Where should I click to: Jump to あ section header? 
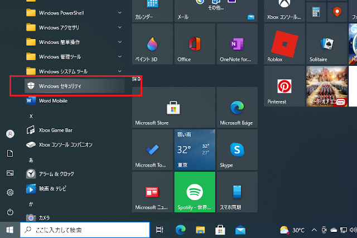pyautogui.click(x=31, y=160)
